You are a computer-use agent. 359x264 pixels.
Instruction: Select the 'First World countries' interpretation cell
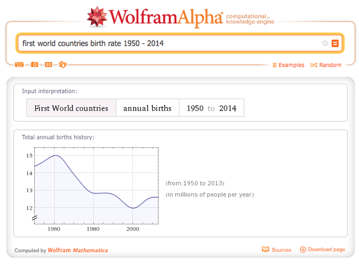point(71,108)
